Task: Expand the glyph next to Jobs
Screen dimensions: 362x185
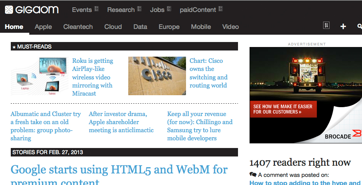Action: [x=169, y=9]
